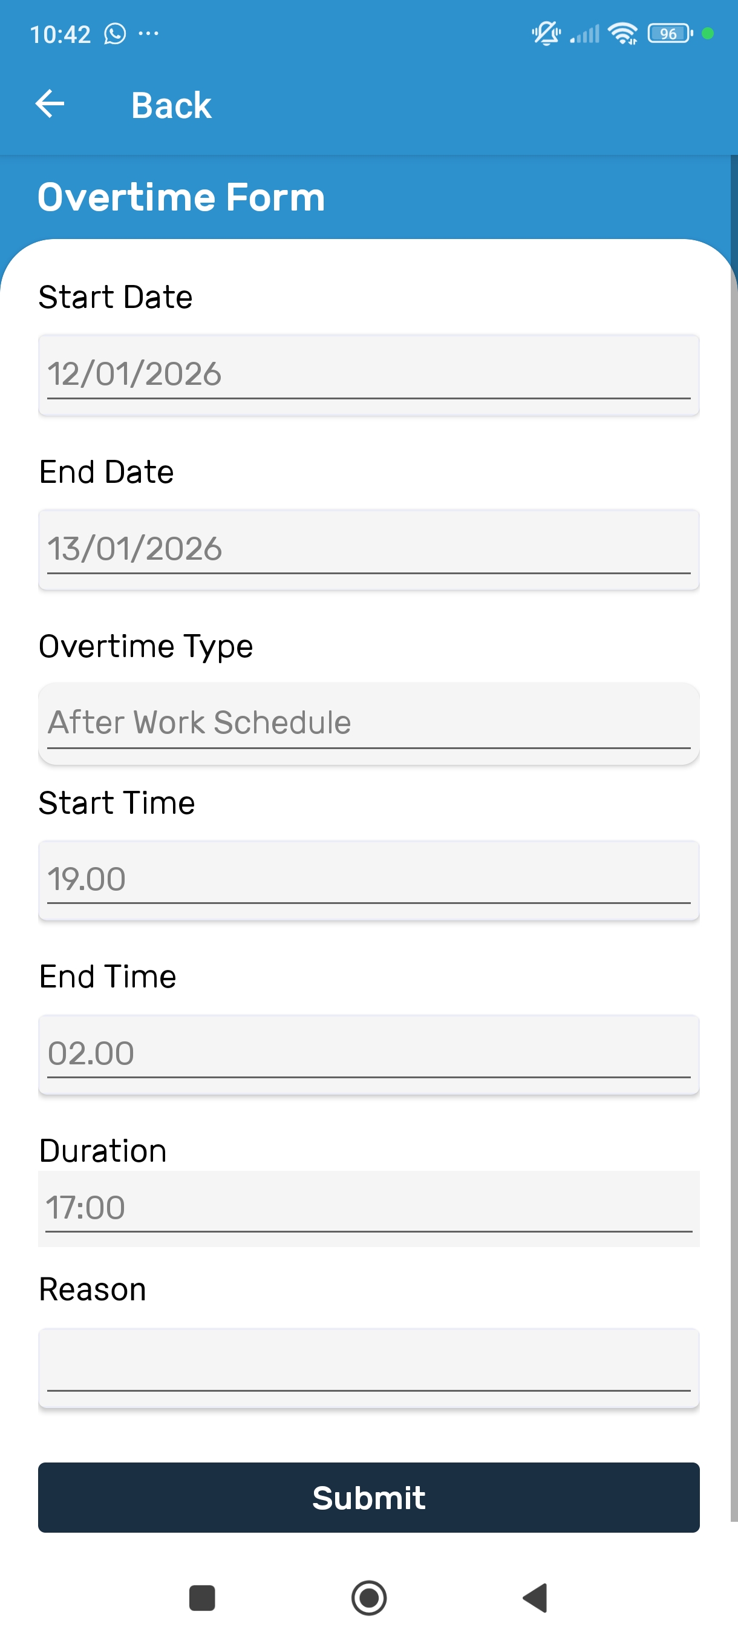Tap the Back label in header

coord(171,105)
